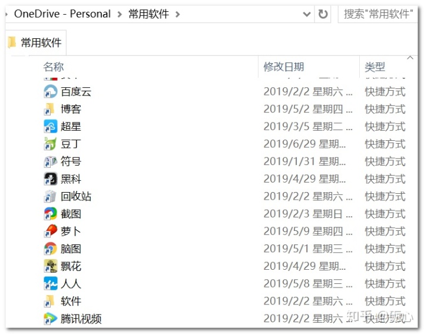Expand the chevron after OneDrive - Personal

point(120,14)
